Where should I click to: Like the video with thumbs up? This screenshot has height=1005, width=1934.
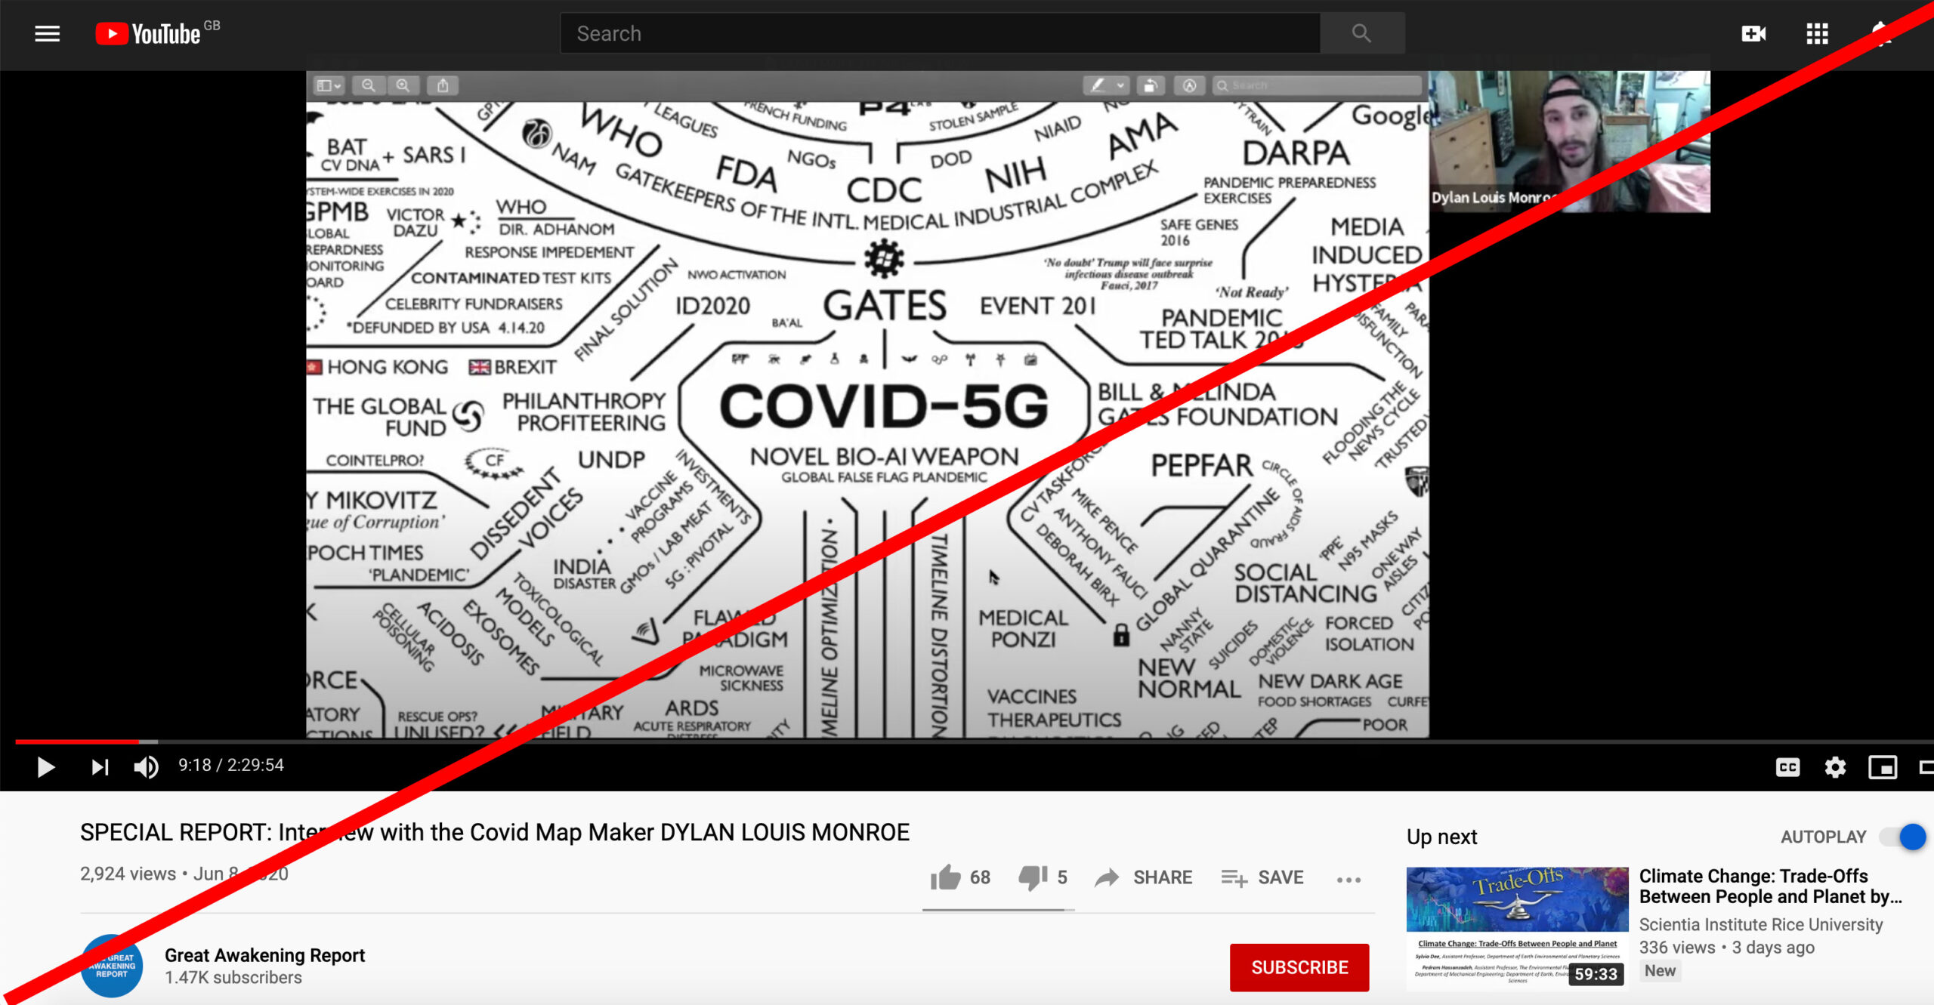click(x=945, y=877)
